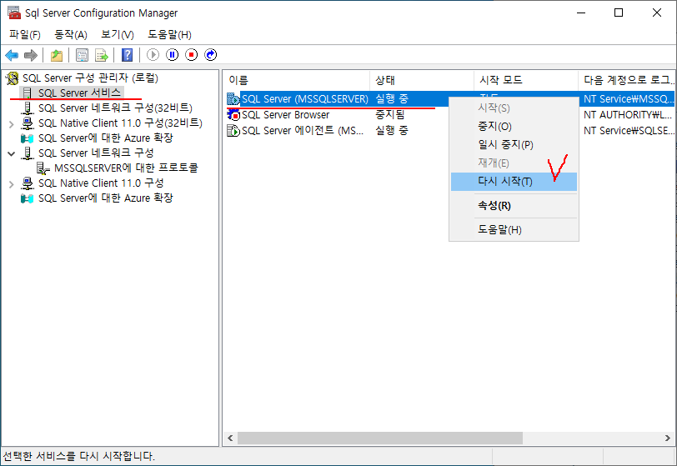677x466 pixels.
Task: Click the Start service play icon
Action: coord(153,55)
